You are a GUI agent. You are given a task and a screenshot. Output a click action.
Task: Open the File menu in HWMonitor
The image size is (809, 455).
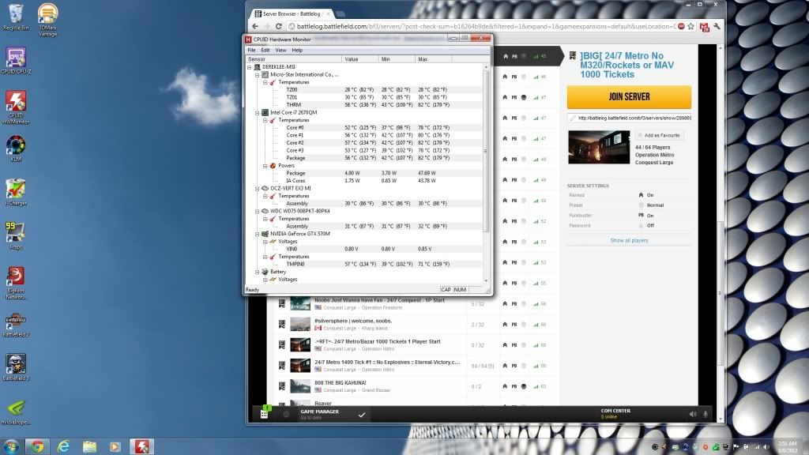(251, 50)
